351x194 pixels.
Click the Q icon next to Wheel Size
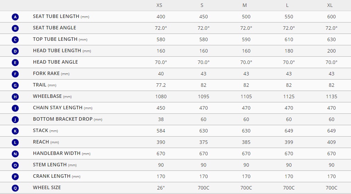(x=15, y=188)
